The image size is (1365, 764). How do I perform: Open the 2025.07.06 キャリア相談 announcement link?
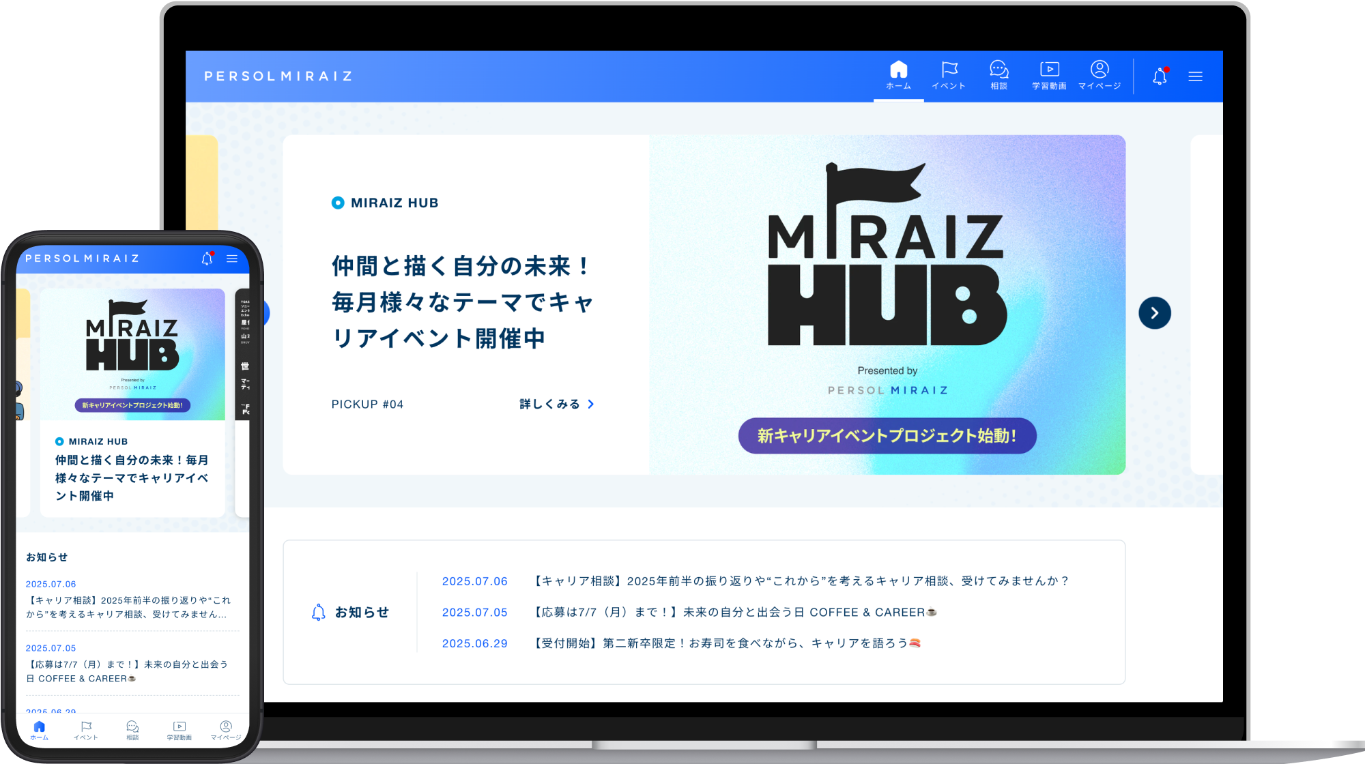[x=799, y=581]
